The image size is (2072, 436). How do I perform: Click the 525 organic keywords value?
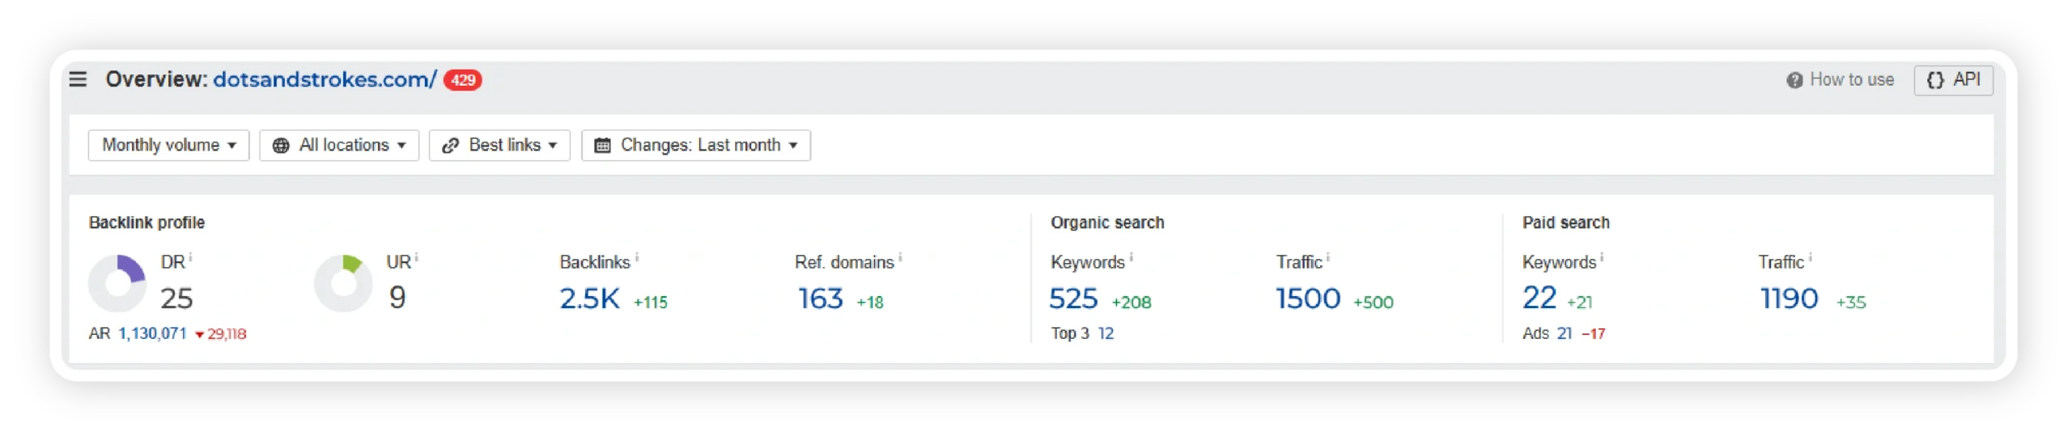click(1072, 298)
